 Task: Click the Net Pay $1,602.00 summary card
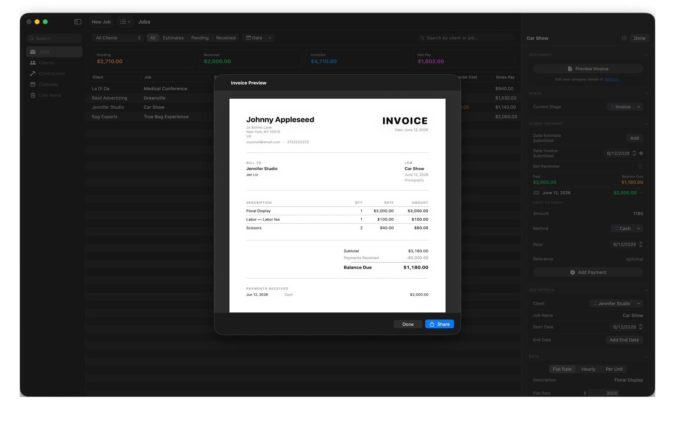coord(464,59)
